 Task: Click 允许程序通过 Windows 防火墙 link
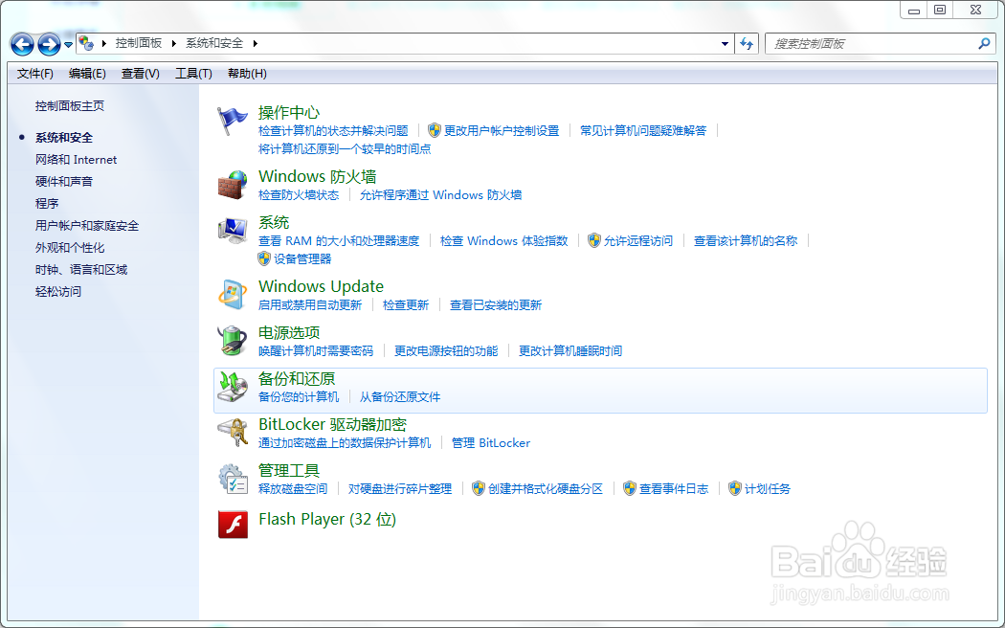click(440, 194)
